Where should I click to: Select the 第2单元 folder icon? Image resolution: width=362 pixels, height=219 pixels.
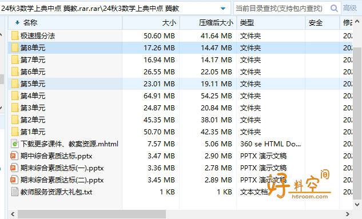pos(15,120)
